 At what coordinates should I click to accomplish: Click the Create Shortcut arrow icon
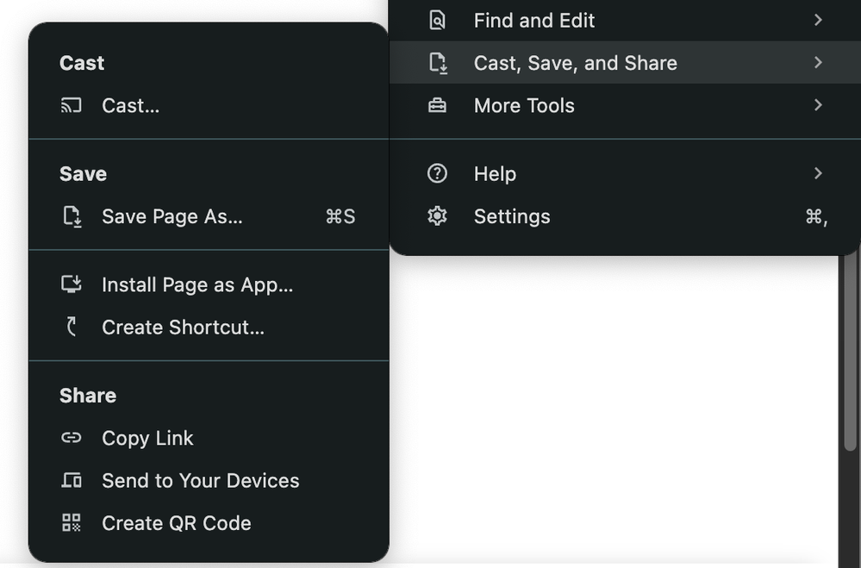(x=71, y=327)
